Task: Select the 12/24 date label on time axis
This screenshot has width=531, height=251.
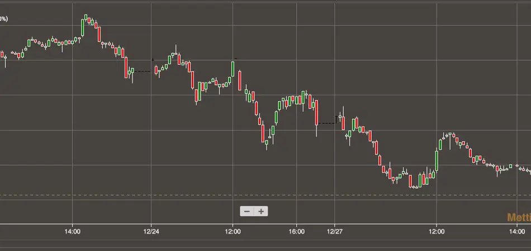Action: [151, 231]
